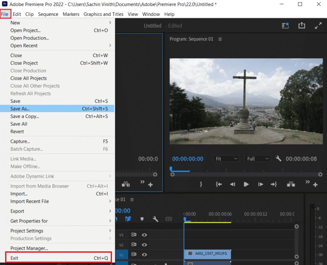Image resolution: width=327 pixels, height=265 pixels.
Task: Click Save a Copy... entry
Action: pyautogui.click(x=57, y=116)
